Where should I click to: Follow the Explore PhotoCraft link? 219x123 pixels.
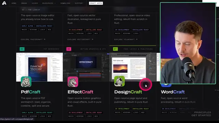coord(33,40)
